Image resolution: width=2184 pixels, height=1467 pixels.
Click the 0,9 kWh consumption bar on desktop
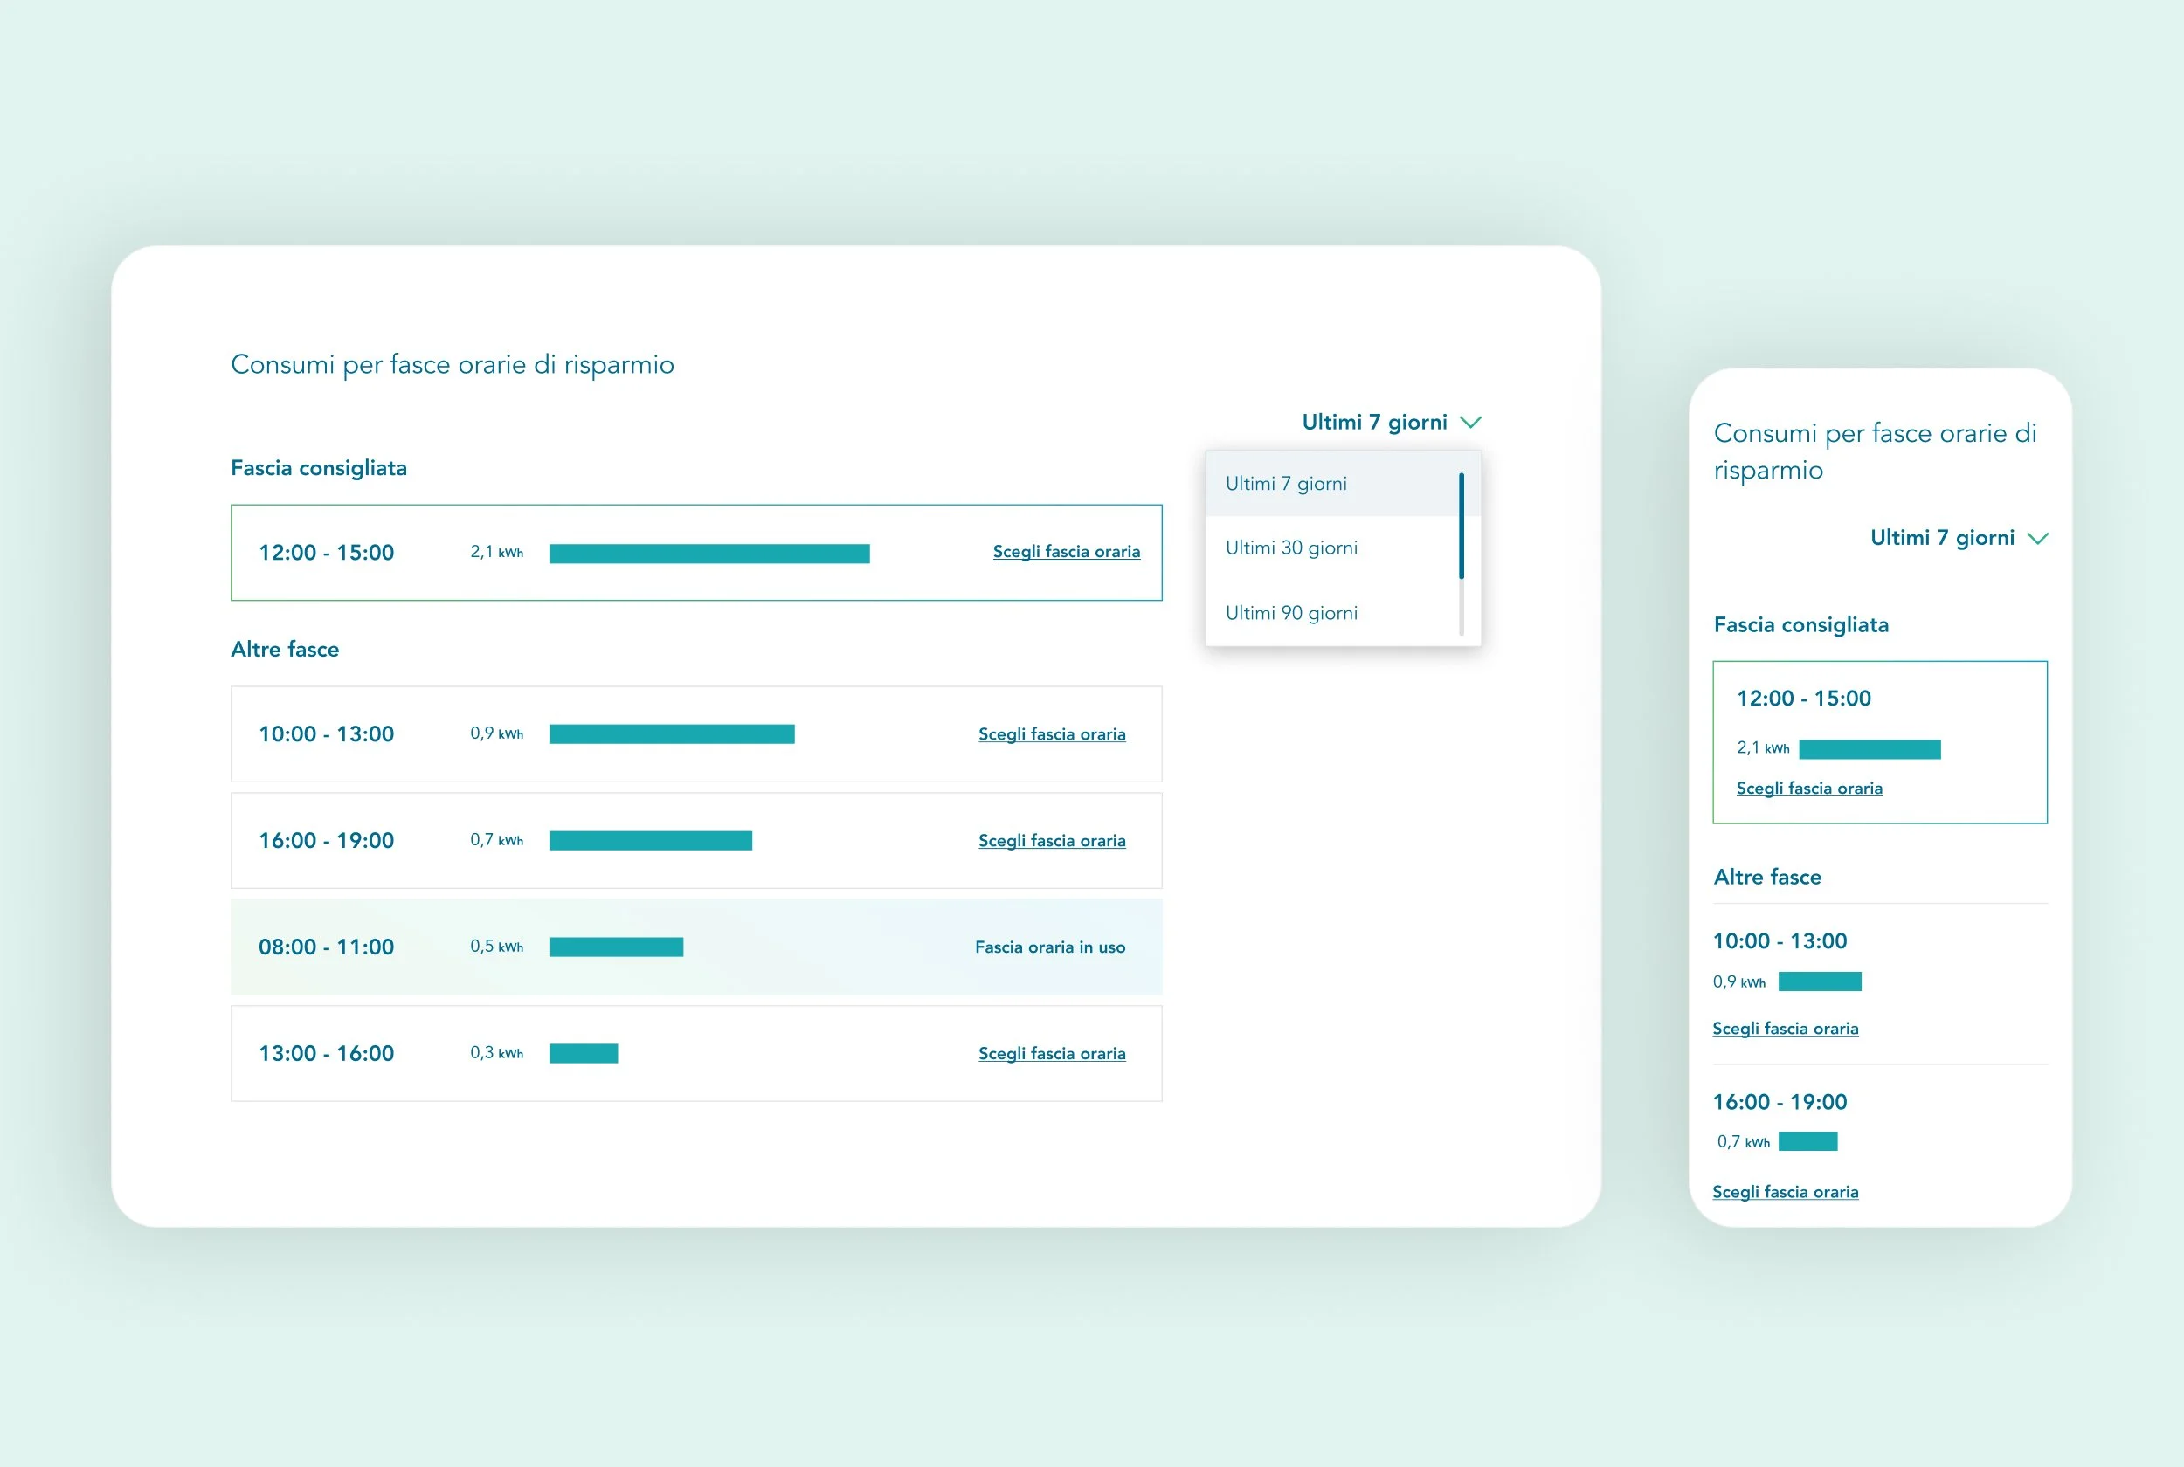672,734
